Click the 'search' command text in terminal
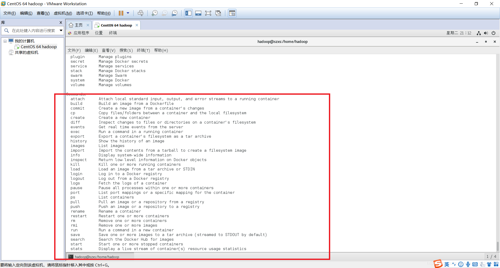500x268 pixels. pos(78,239)
